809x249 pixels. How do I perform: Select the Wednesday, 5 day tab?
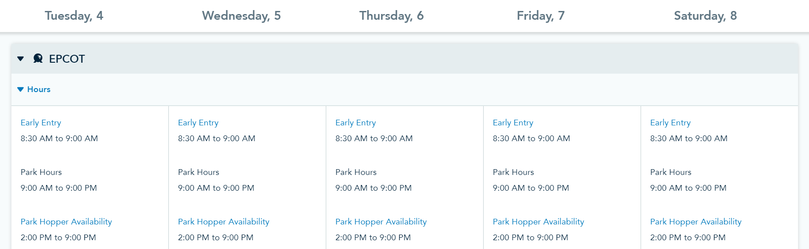tap(241, 16)
